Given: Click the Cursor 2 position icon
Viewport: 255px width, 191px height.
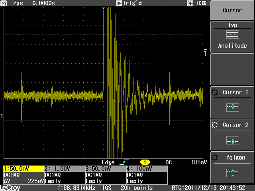Looking at the screenshot, I should 232,140.
